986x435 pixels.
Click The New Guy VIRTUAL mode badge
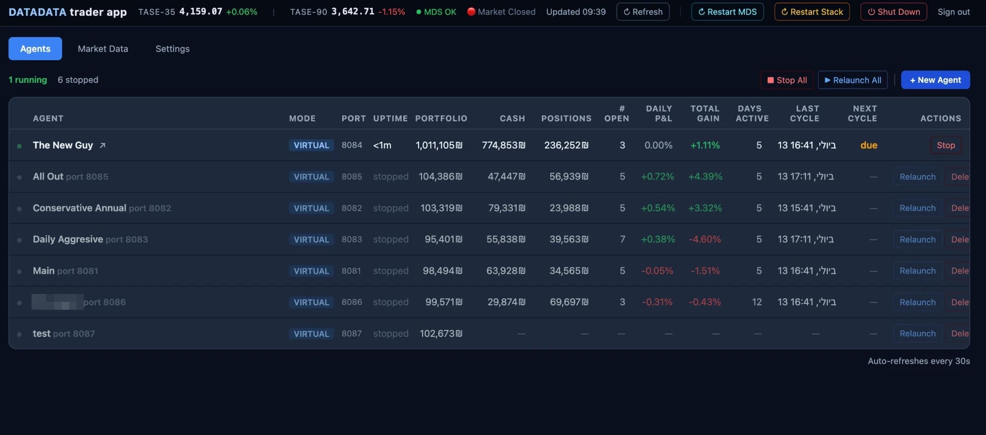(311, 145)
